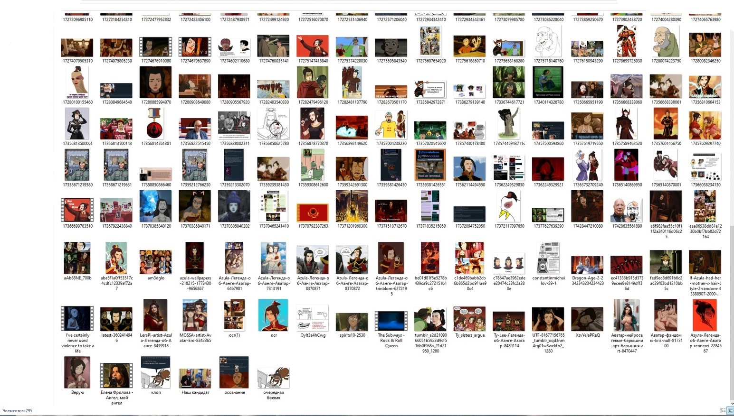This screenshot has height=416, width=734.
Task: Click the file name starting "be01d81f5e5278b"
Action: (430, 283)
